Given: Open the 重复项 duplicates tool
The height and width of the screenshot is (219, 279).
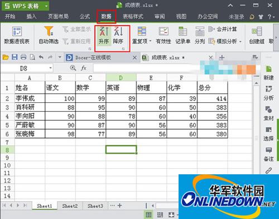Looking at the screenshot, I should [x=142, y=35].
